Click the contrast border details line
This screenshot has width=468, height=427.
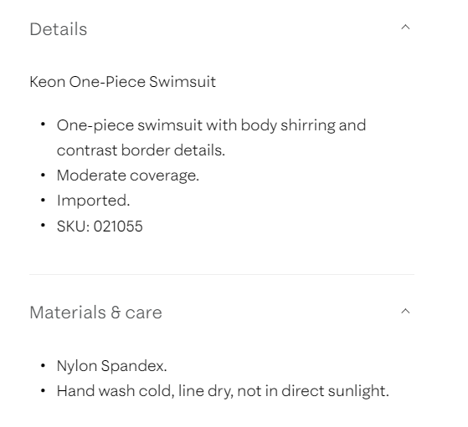coord(141,150)
